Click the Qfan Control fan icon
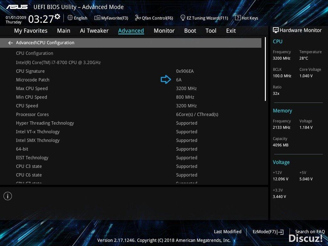Image resolution: width=328 pixels, height=246 pixels. tap(138, 18)
